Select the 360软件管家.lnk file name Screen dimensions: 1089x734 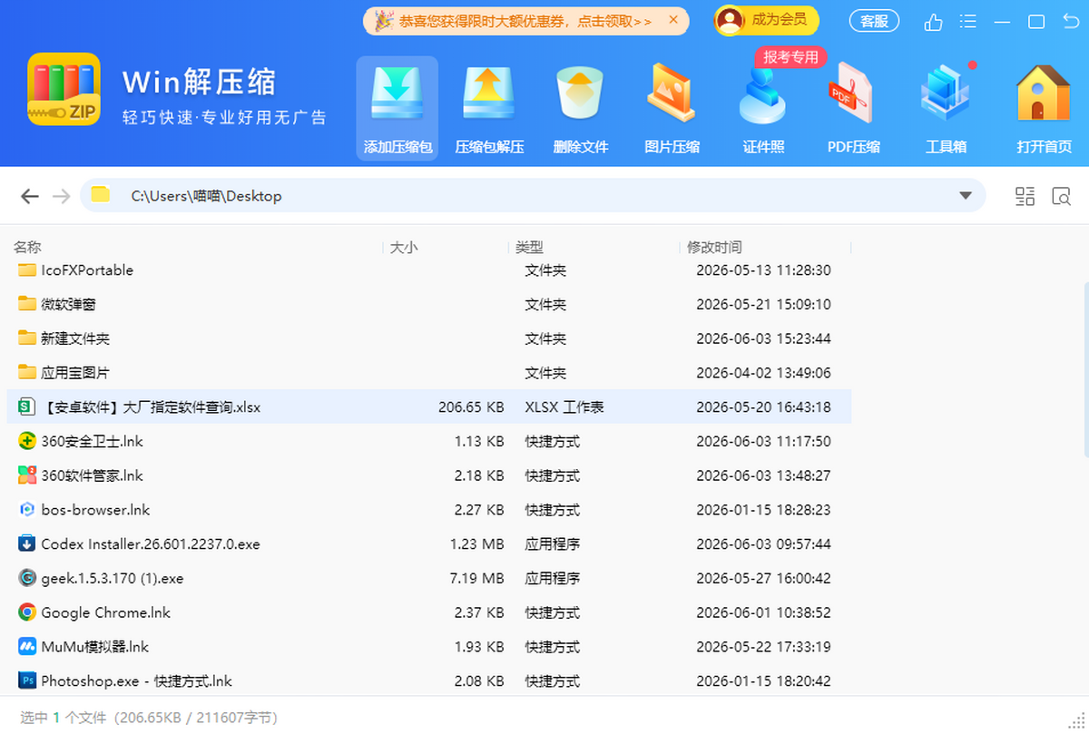92,475
